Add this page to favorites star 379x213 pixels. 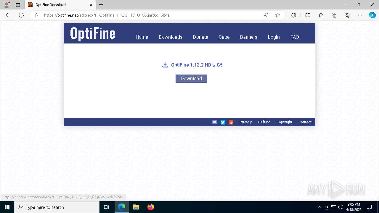pos(278,15)
